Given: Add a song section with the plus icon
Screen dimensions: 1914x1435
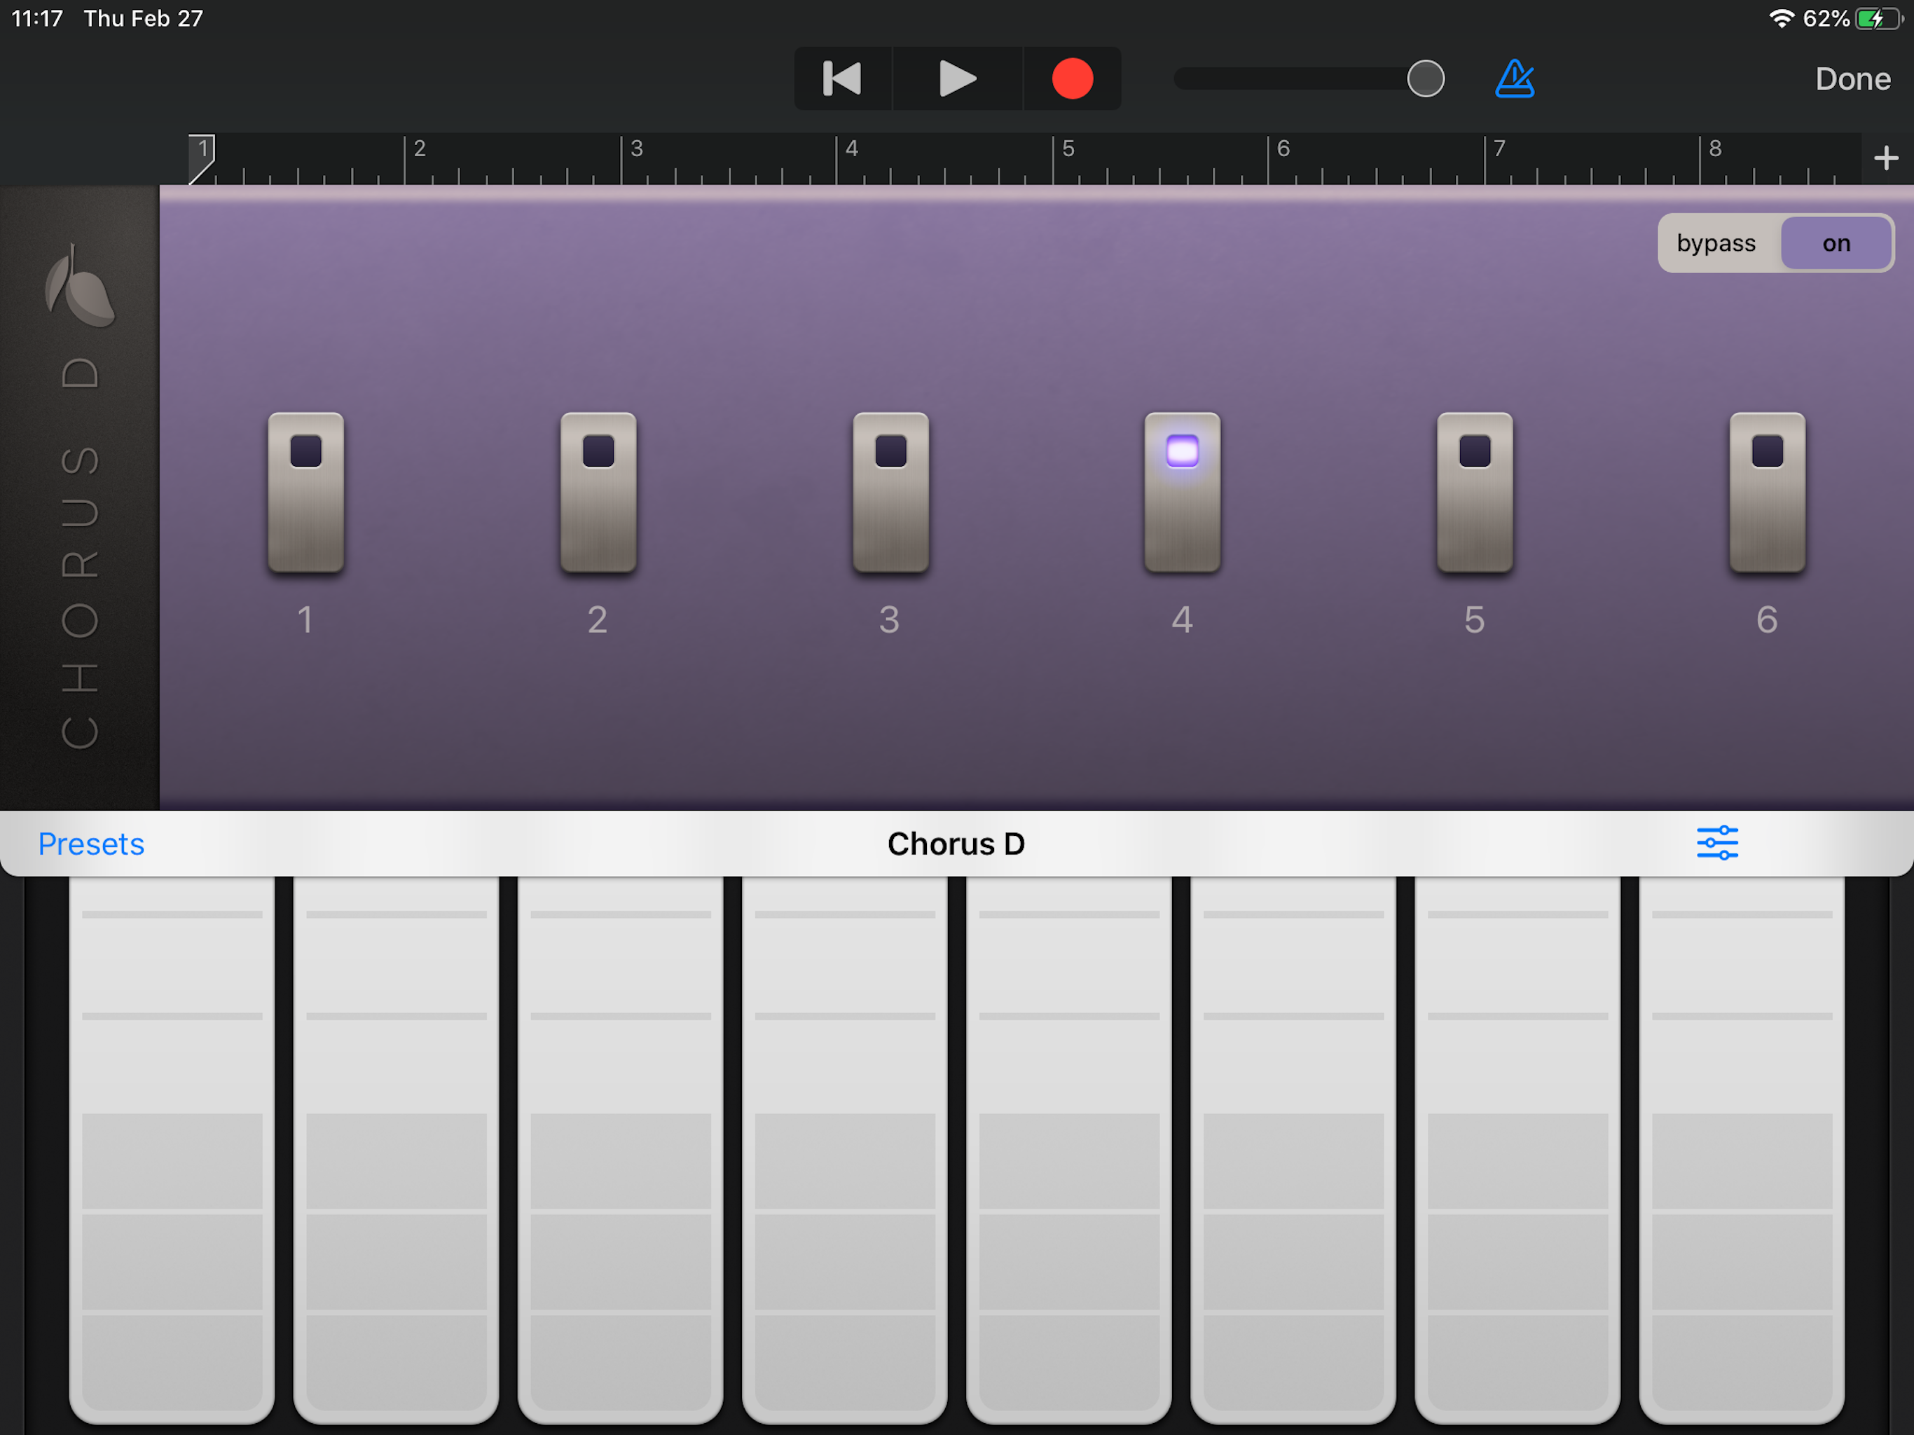Looking at the screenshot, I should (1885, 158).
